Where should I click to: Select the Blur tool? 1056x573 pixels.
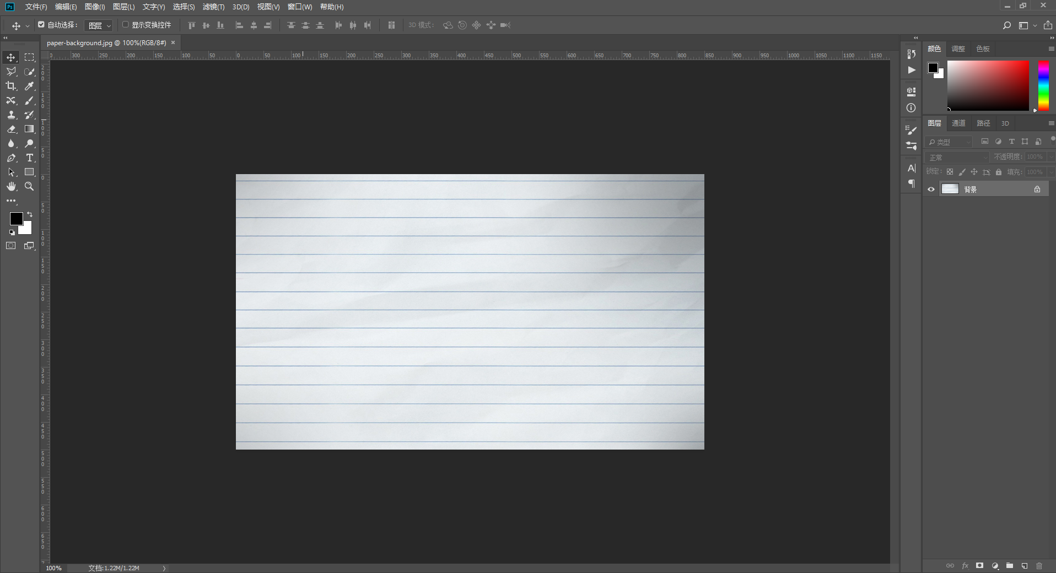point(11,143)
